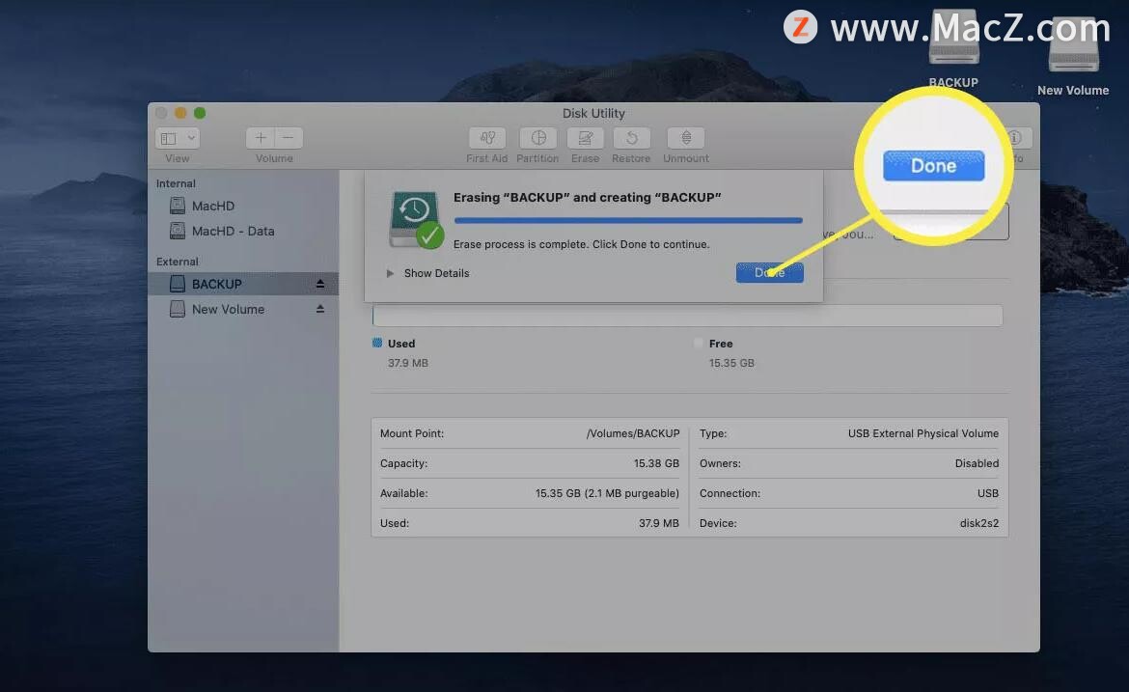The image size is (1129, 692).
Task: Open the View sidebar dropdown
Action: pos(178,138)
